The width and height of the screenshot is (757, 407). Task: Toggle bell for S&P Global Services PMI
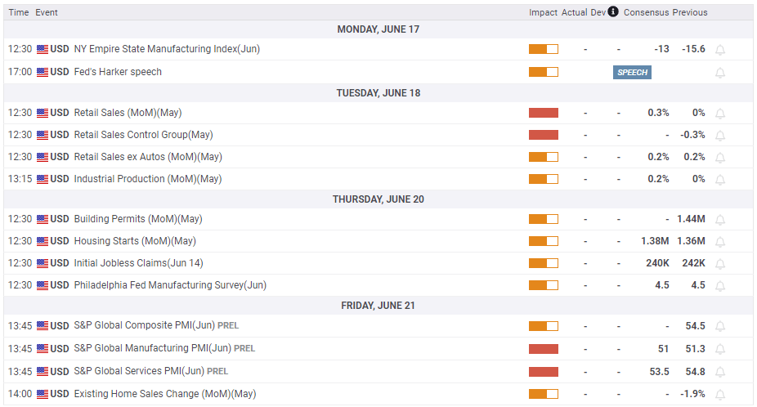pyautogui.click(x=720, y=373)
